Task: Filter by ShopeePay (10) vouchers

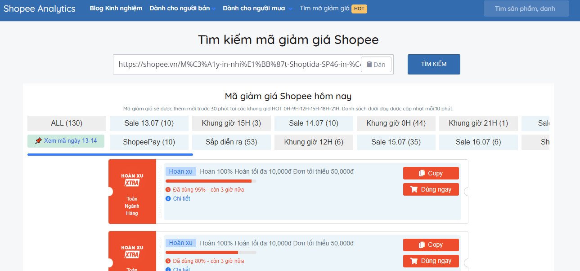Action: point(149,142)
